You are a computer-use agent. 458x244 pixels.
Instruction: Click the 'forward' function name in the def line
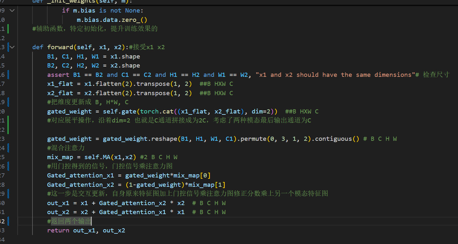[60, 47]
